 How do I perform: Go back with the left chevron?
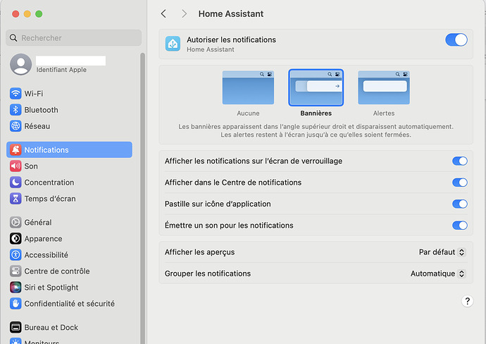163,13
